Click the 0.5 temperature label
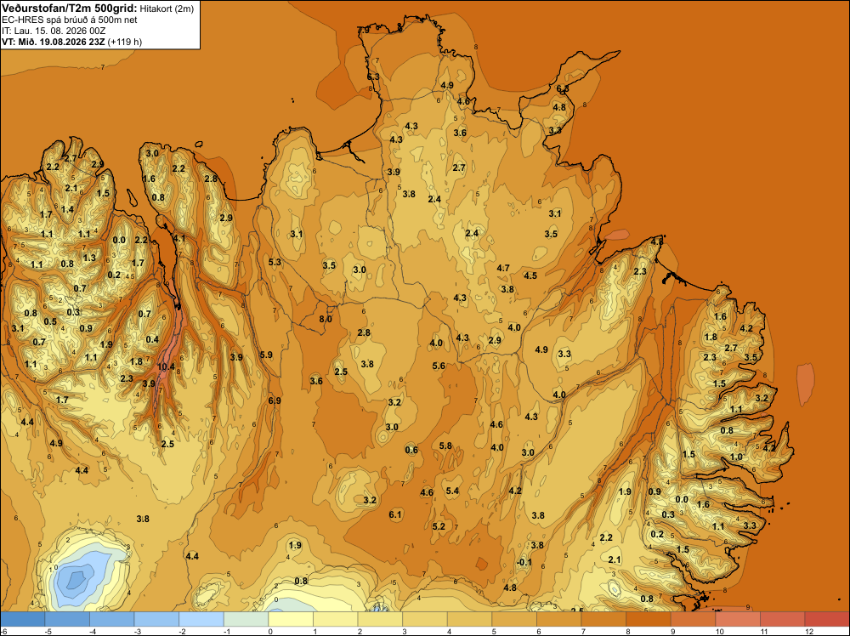 (x=50, y=321)
